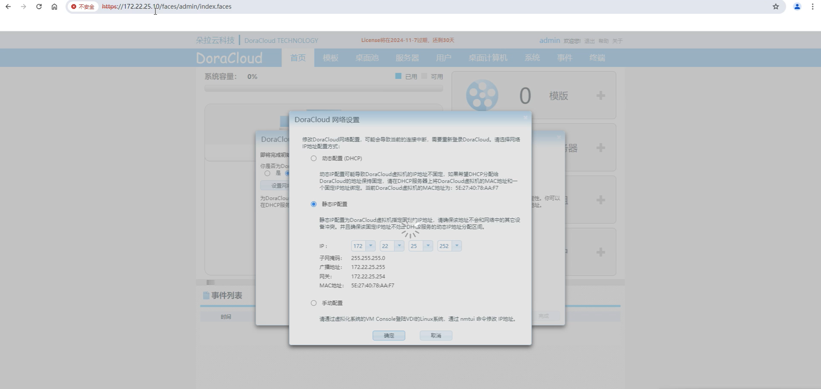Viewport: 821px width, 389px height.
Task: Add a new 模版 with plus icon
Action: (601, 95)
